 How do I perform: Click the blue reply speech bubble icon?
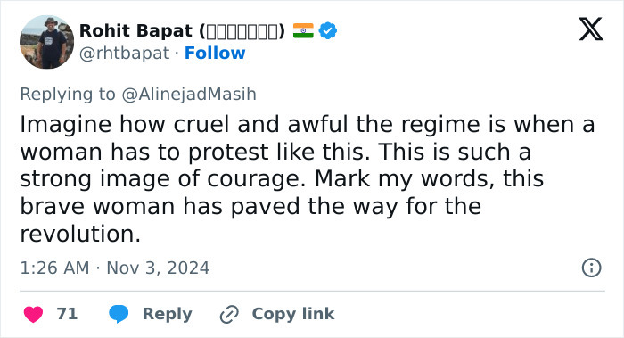(x=119, y=314)
